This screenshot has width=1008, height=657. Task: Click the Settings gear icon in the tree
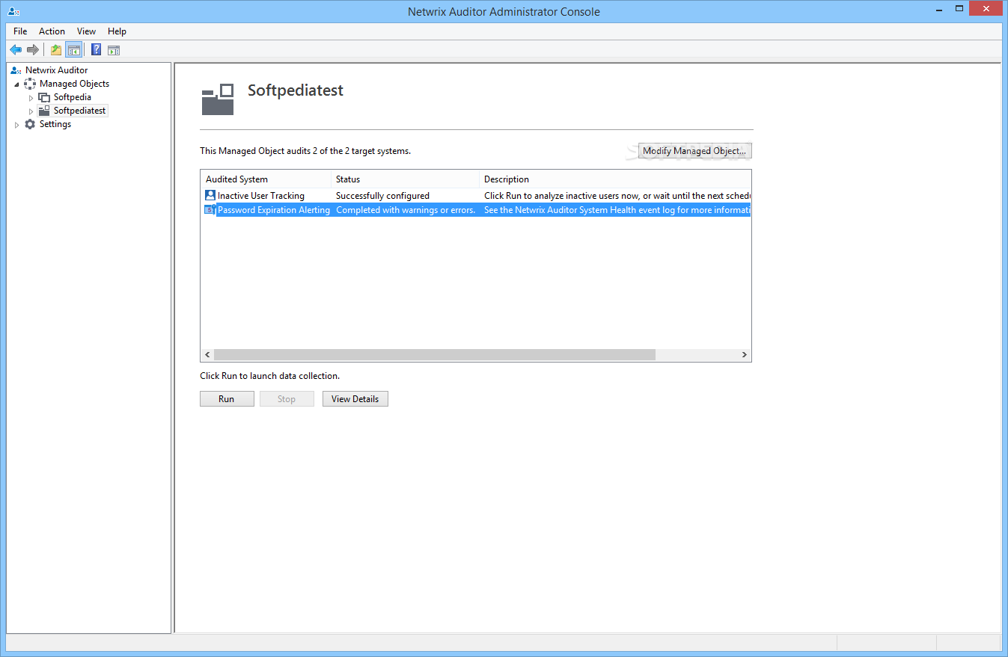[x=30, y=124]
